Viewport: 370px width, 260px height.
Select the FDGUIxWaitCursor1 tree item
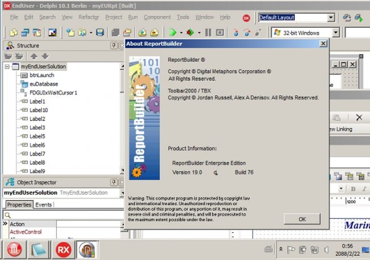[54, 93]
